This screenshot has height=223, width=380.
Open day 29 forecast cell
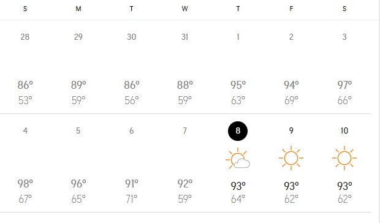coord(78,67)
